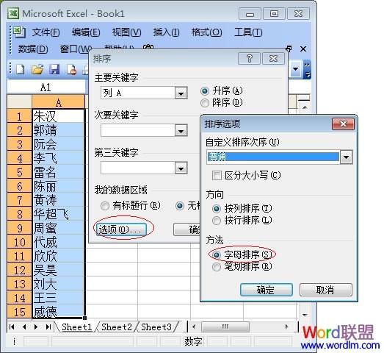The image size is (384, 353).
Task: Confirm with the 确定 button in sort options
Action: (x=267, y=290)
